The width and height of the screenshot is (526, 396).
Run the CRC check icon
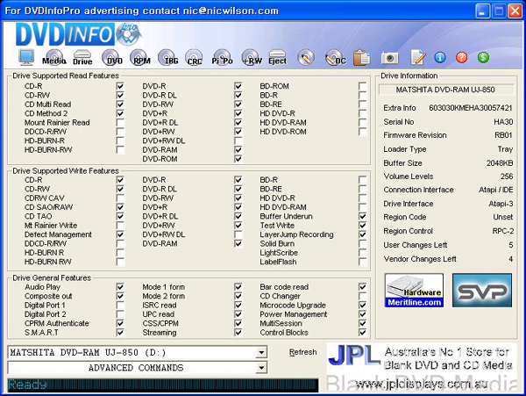[x=194, y=57]
